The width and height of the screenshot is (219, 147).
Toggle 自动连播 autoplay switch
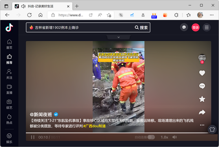151,137
